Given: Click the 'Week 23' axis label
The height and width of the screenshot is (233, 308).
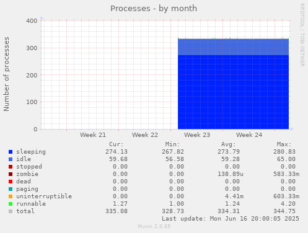Looking at the screenshot, I should [197, 135].
